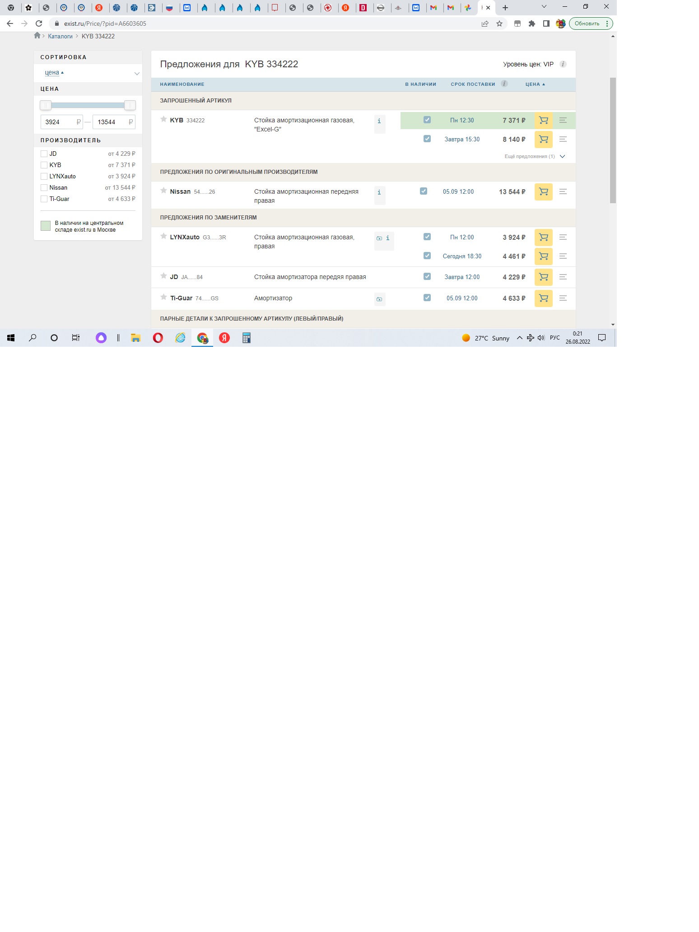Open details menu for JD offer row

point(563,277)
